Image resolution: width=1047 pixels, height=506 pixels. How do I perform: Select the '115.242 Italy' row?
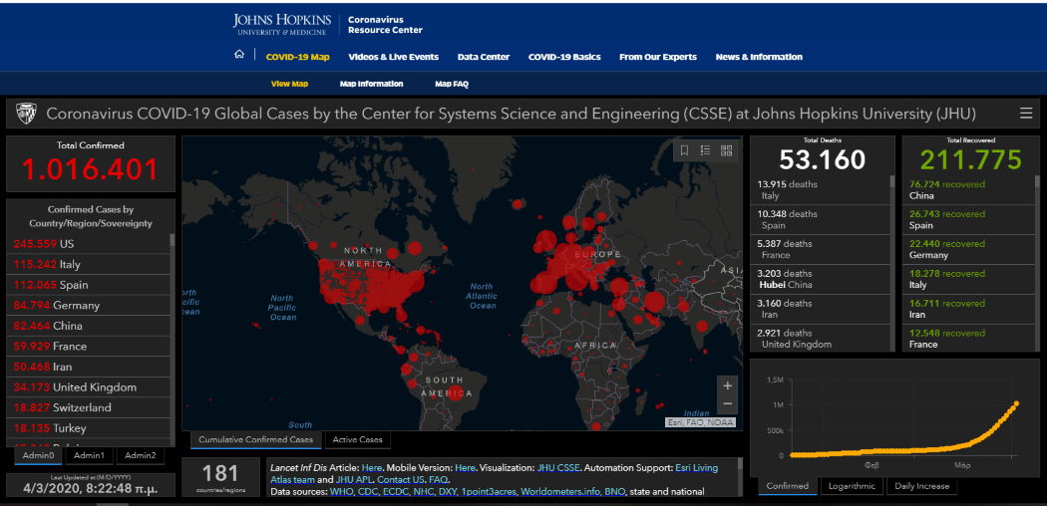pyautogui.click(x=89, y=265)
